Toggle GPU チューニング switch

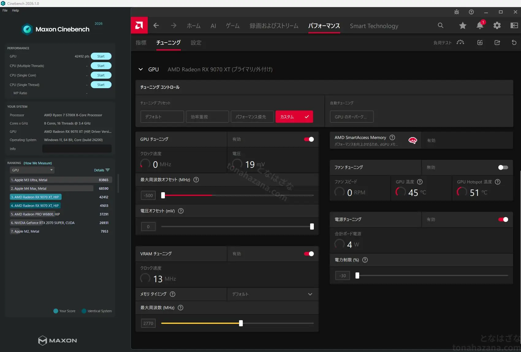click(309, 139)
